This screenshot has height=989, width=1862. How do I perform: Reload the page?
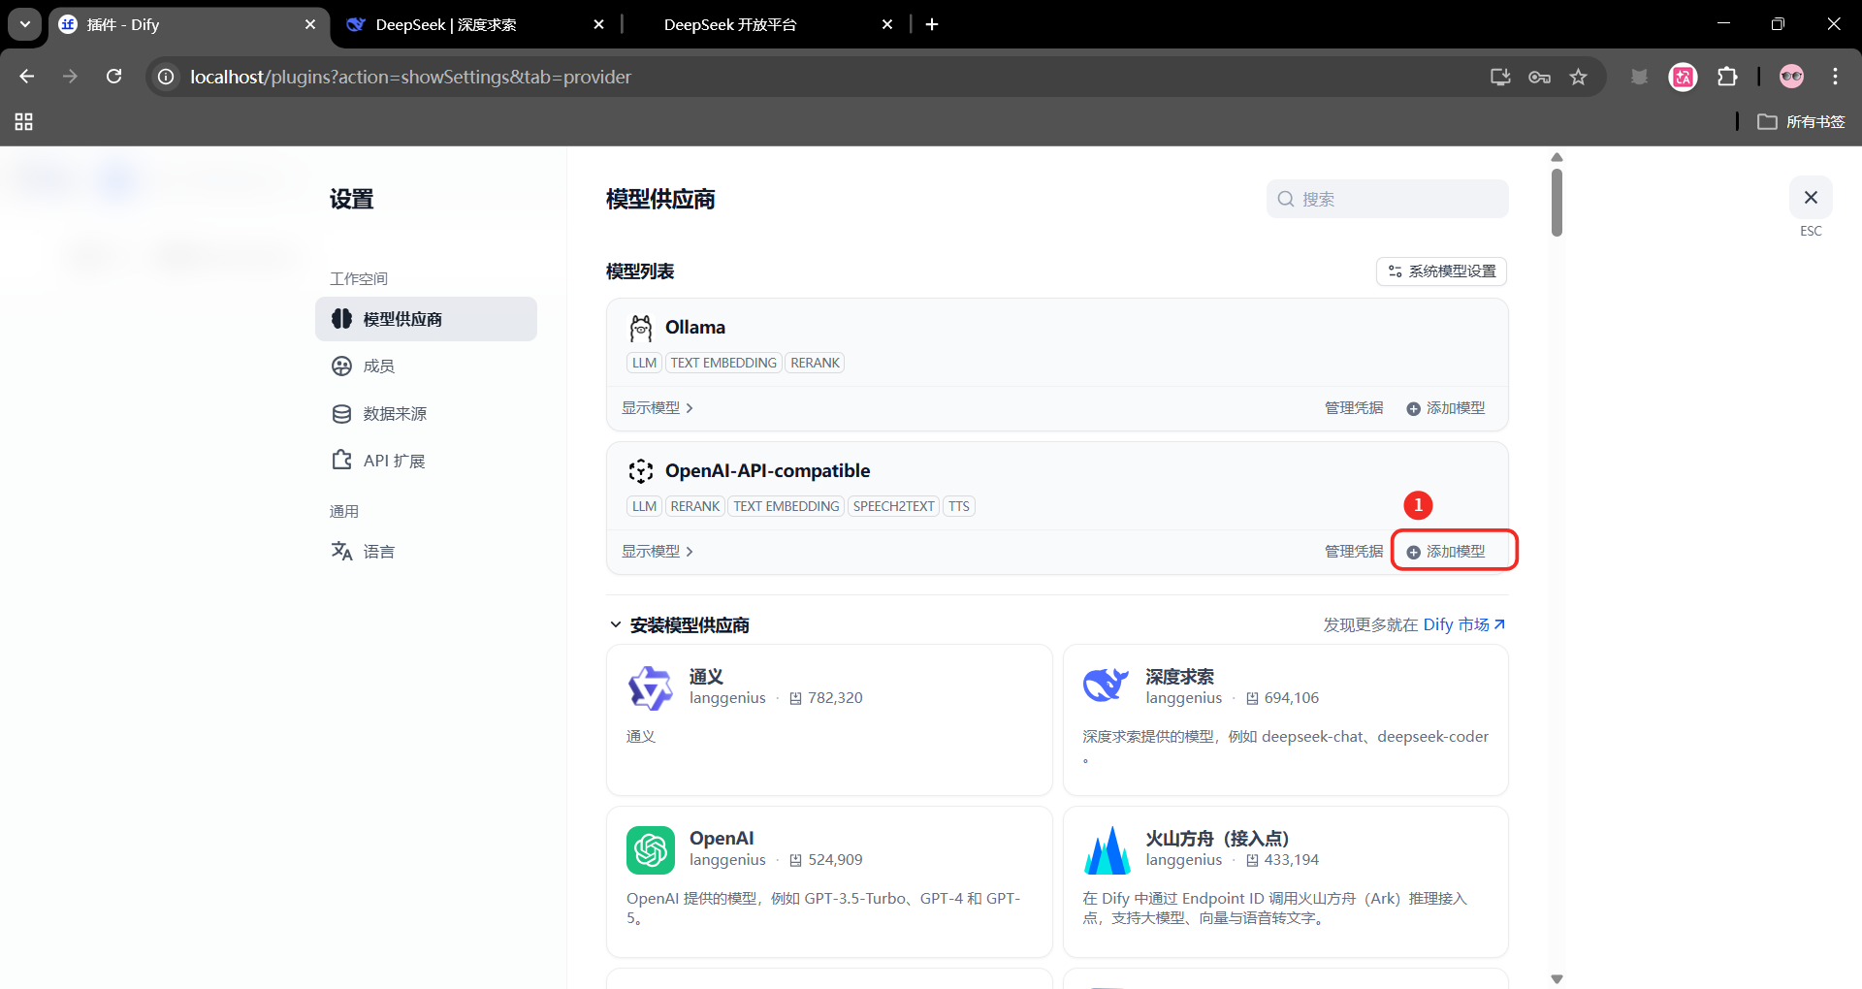pyautogui.click(x=114, y=77)
